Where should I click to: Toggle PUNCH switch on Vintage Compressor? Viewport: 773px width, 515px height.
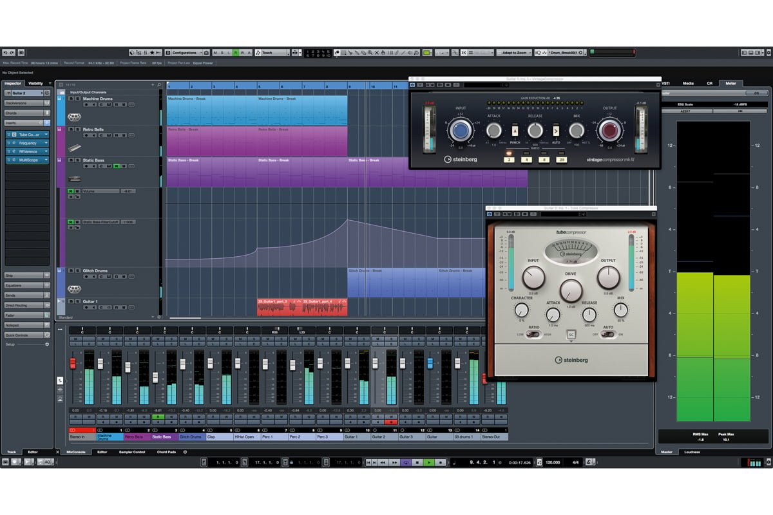click(x=515, y=132)
